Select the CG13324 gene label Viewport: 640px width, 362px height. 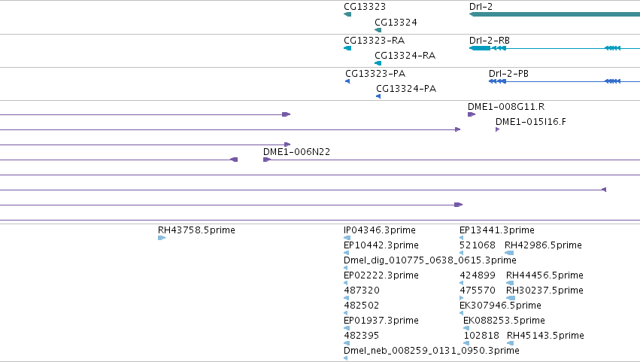[x=396, y=23]
